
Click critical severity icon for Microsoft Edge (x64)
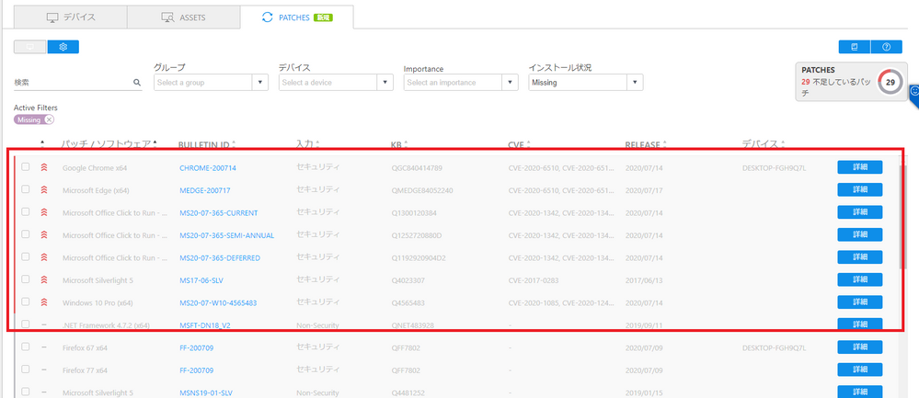[x=43, y=190]
